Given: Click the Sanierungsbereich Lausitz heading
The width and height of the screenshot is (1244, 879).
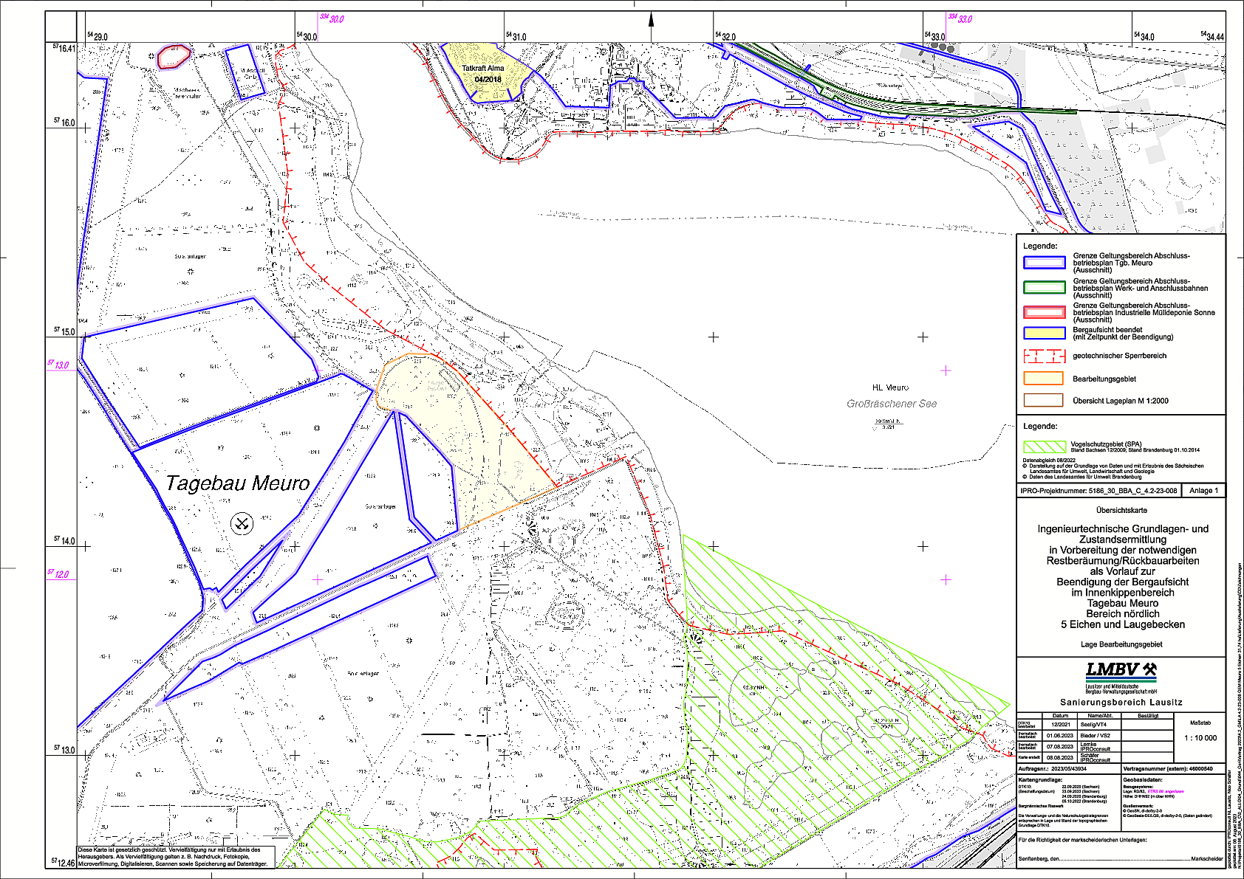Looking at the screenshot, I should click(x=1121, y=703).
